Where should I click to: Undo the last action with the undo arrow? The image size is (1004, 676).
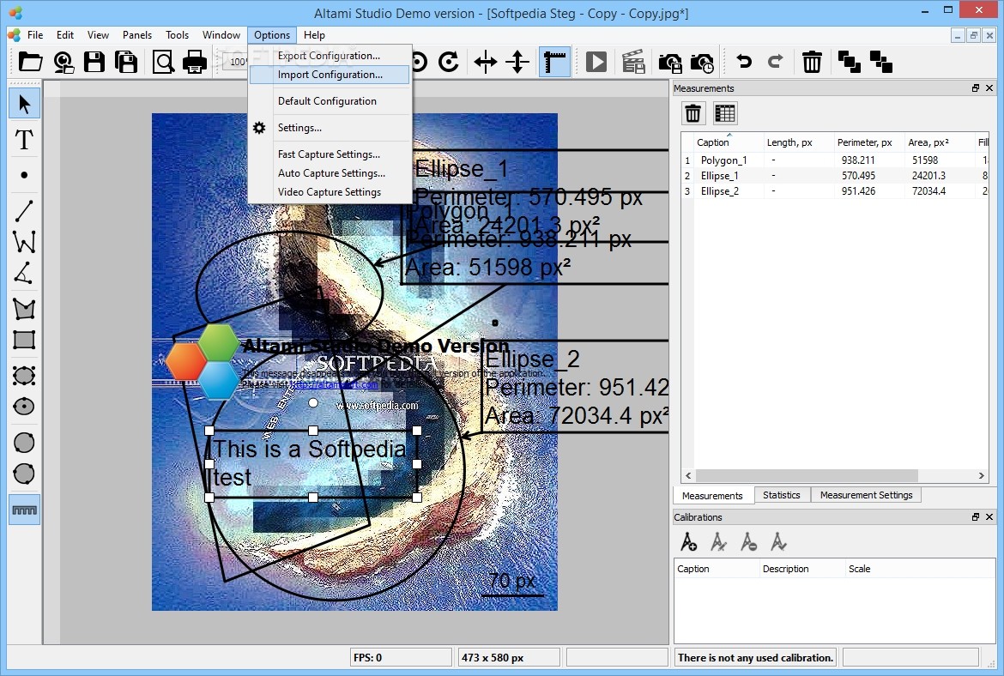pos(744,62)
